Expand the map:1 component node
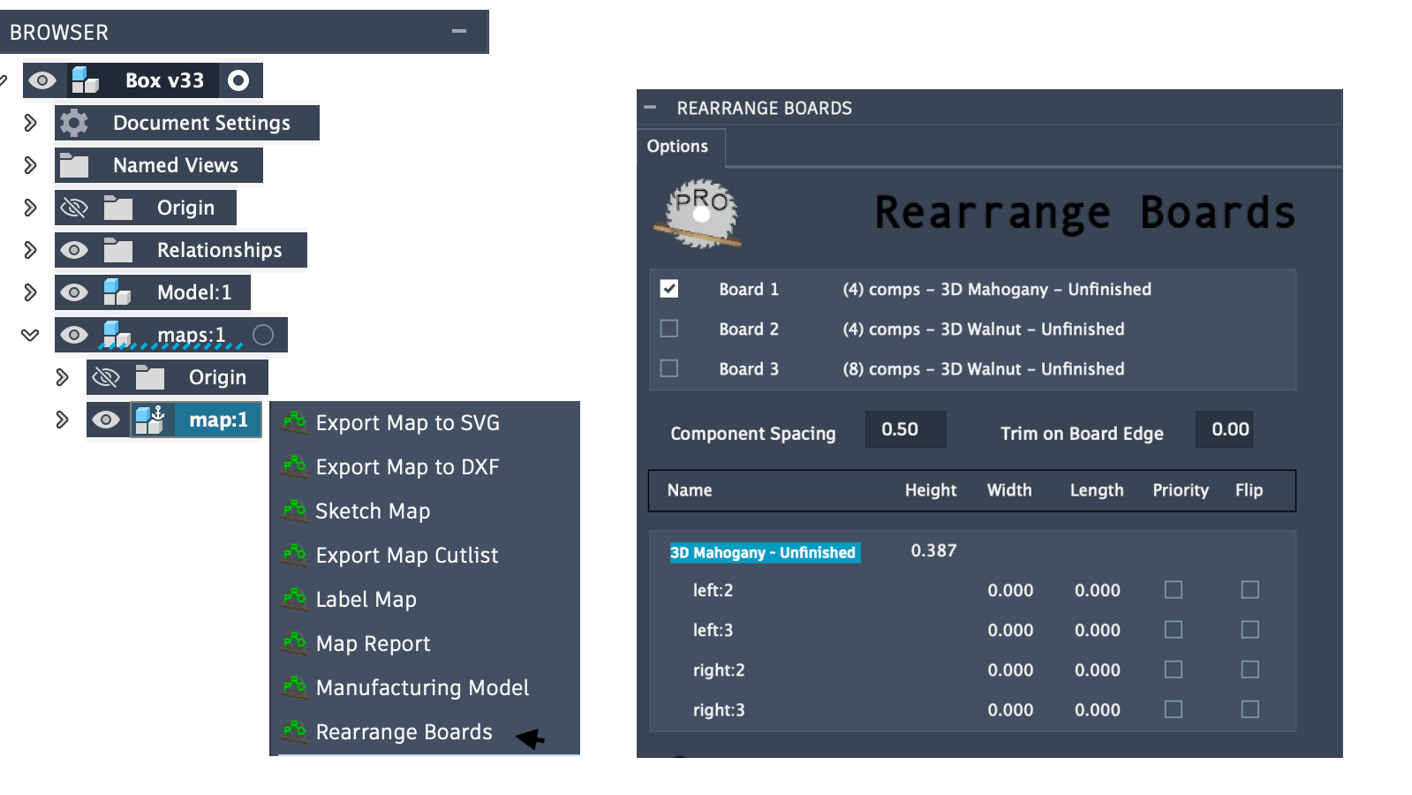 [62, 420]
